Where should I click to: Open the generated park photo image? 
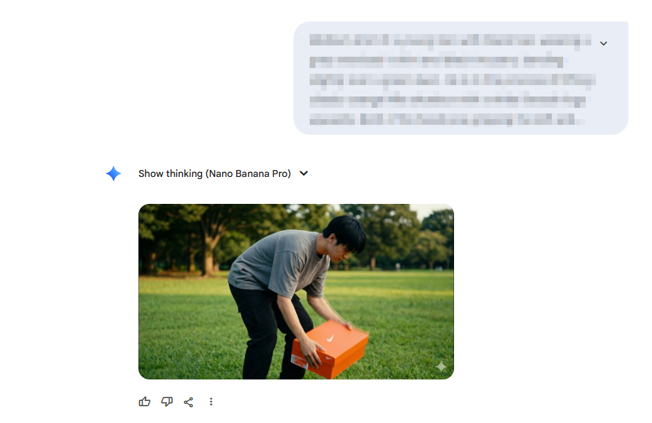tap(296, 292)
